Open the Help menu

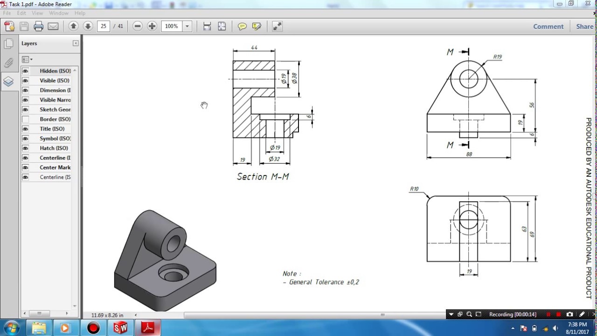[80, 13]
